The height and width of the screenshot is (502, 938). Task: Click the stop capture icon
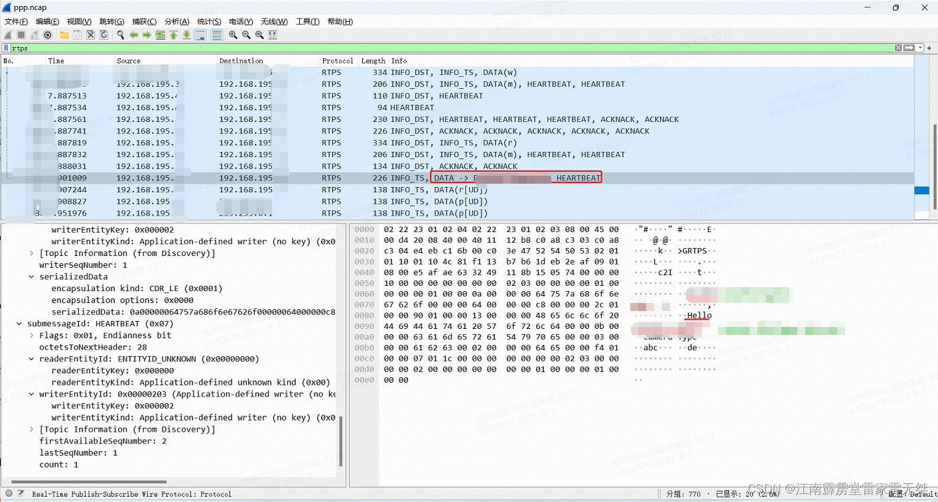click(21, 34)
